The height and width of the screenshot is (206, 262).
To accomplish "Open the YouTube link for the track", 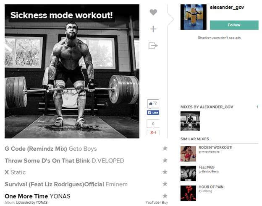I will [x=152, y=202].
